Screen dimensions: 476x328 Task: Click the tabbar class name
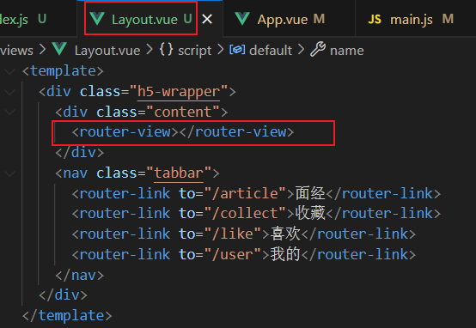tap(179, 173)
